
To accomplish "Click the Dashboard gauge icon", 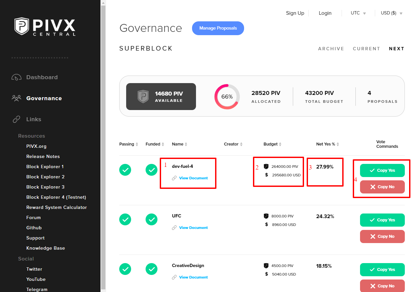I will click(16, 78).
